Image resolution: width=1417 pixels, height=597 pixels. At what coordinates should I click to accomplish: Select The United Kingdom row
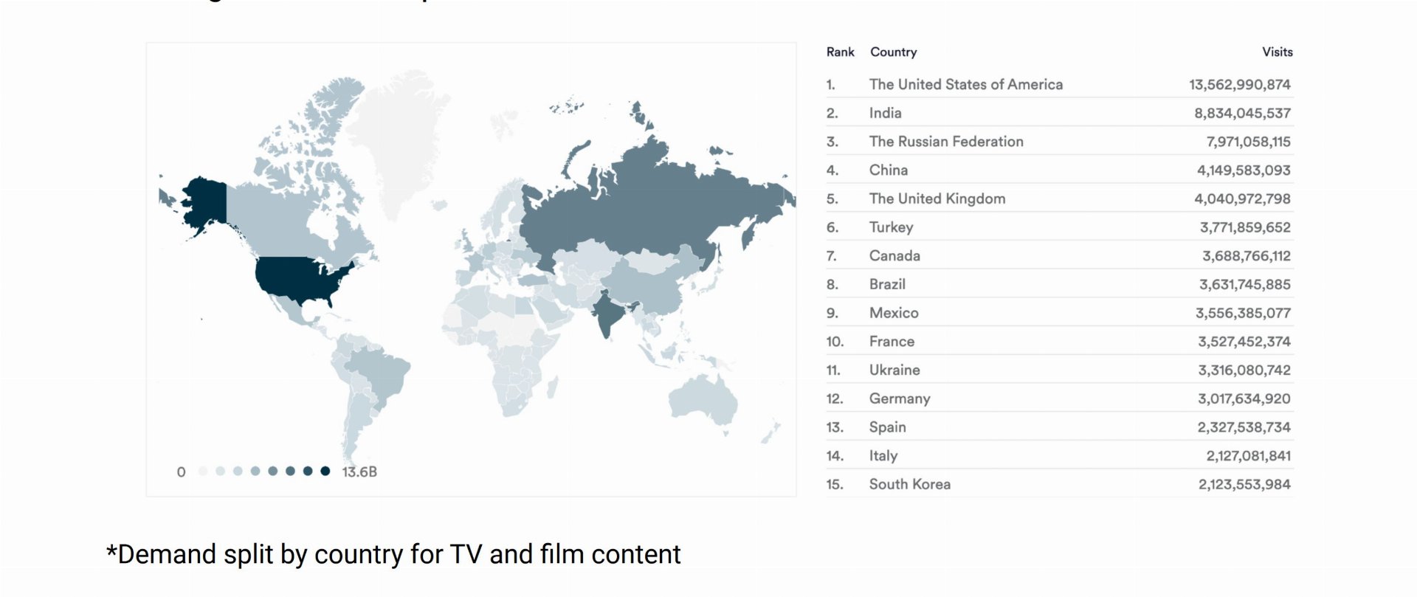coord(1059,199)
